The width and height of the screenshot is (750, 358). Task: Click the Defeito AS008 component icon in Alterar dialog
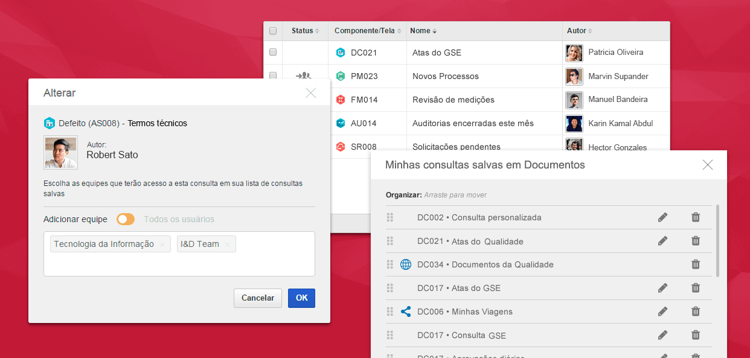(50, 123)
